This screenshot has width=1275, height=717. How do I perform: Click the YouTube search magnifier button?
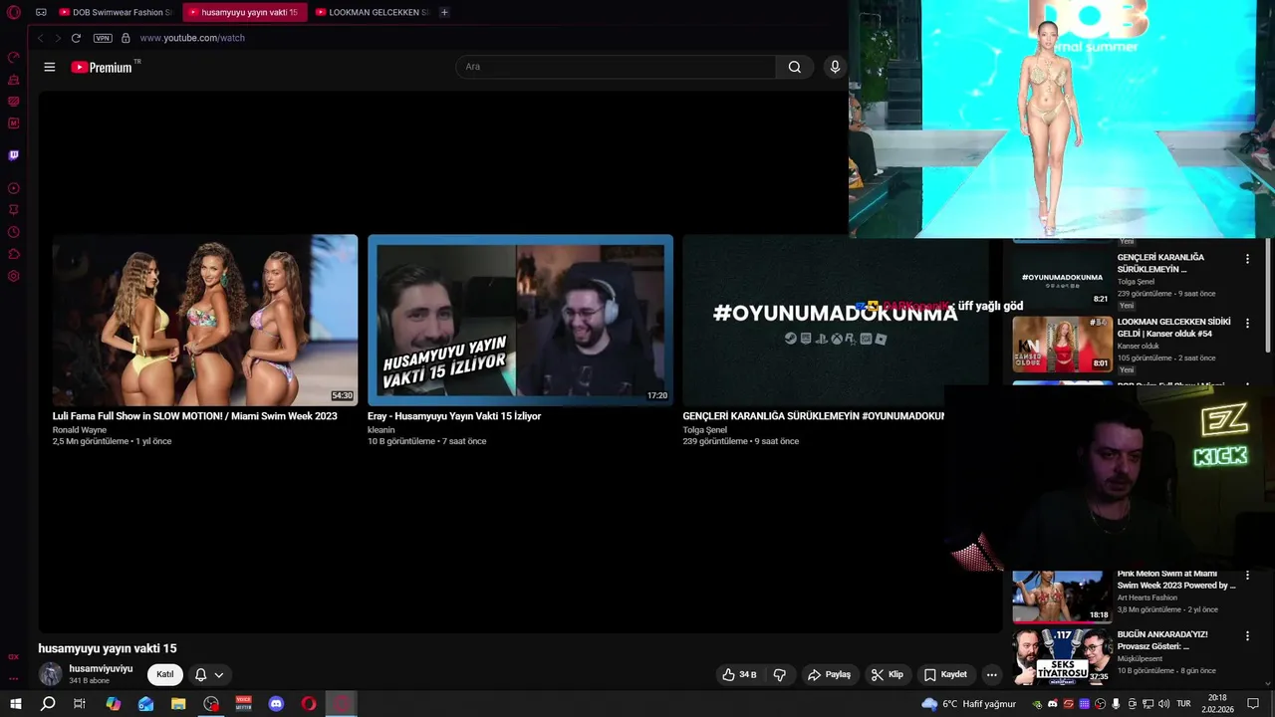click(794, 67)
